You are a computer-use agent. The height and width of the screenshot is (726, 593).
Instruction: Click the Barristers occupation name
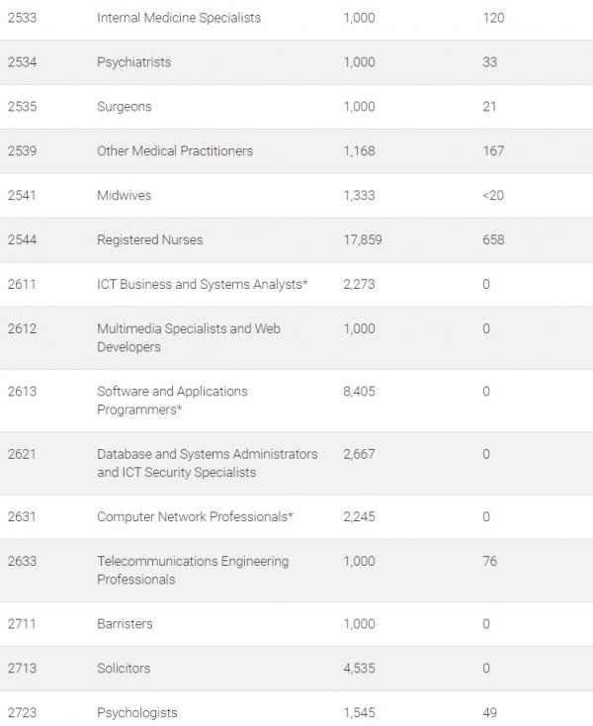click(125, 624)
